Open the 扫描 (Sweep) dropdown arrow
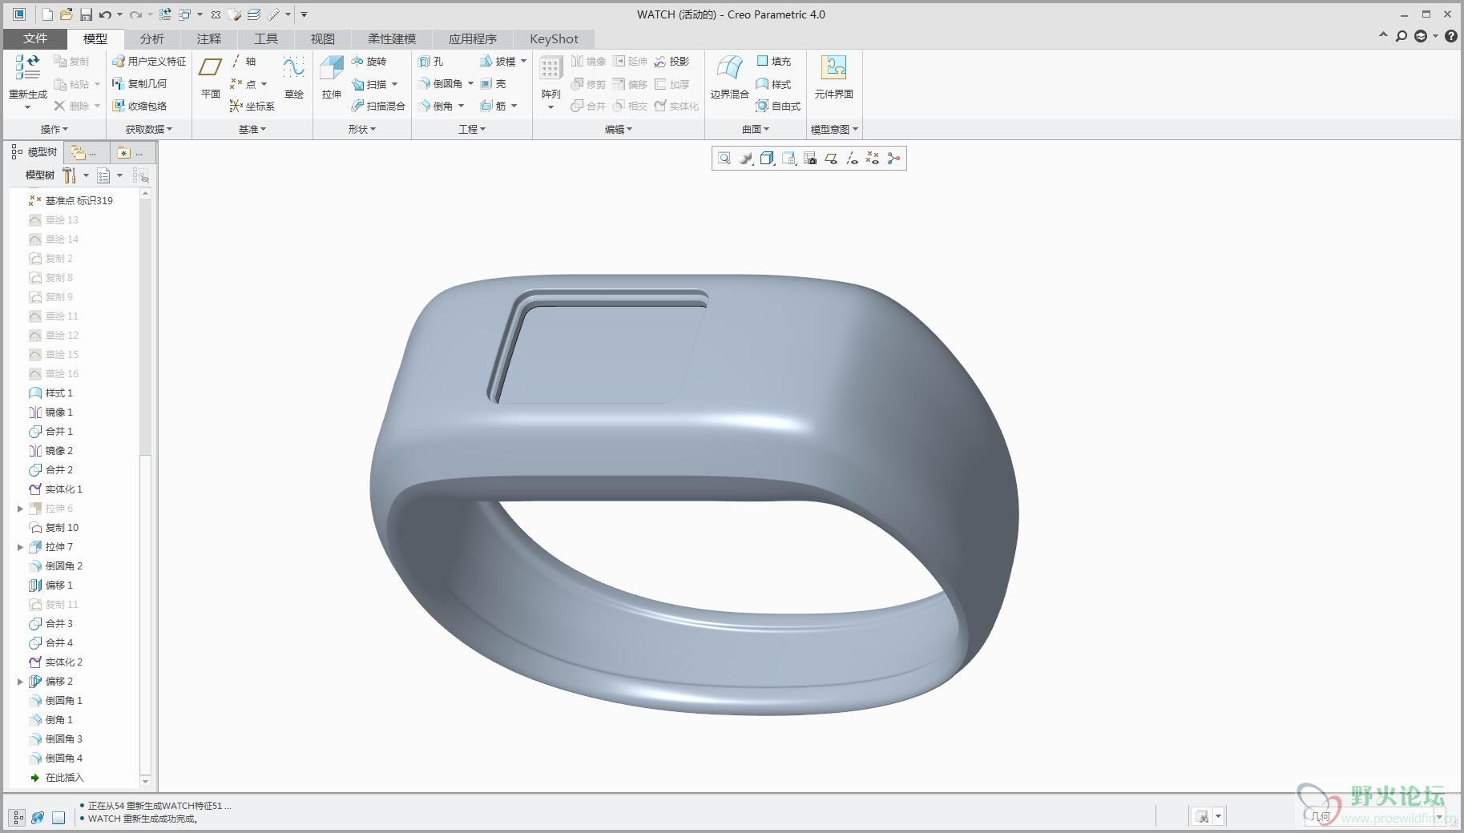1464x833 pixels. (x=395, y=84)
